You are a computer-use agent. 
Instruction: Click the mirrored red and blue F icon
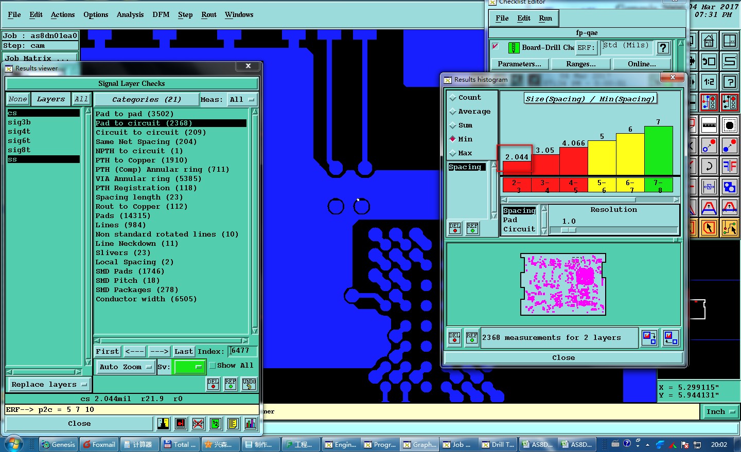click(730, 166)
